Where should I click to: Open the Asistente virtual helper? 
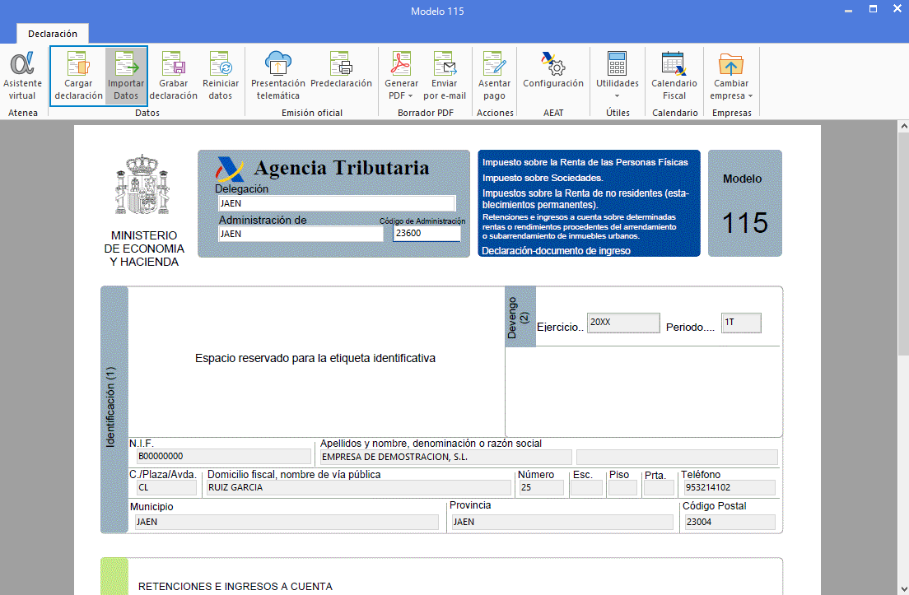click(22, 74)
